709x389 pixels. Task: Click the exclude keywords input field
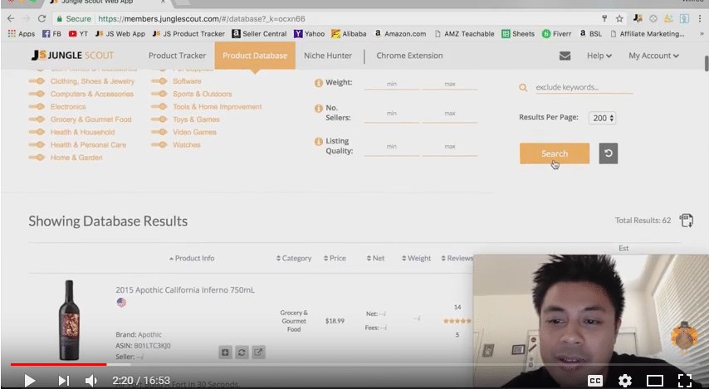[583, 87]
